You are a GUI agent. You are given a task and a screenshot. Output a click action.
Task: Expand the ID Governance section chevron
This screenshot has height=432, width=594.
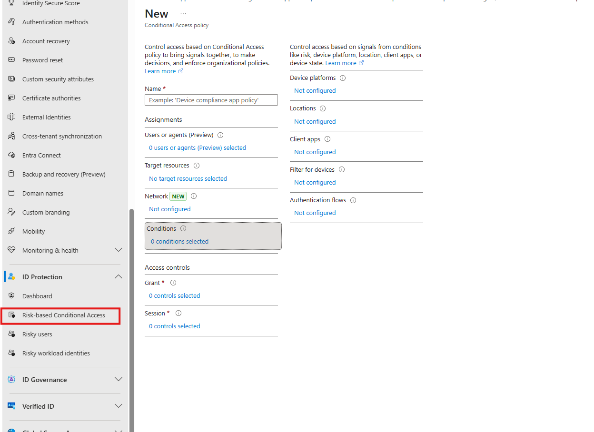119,380
